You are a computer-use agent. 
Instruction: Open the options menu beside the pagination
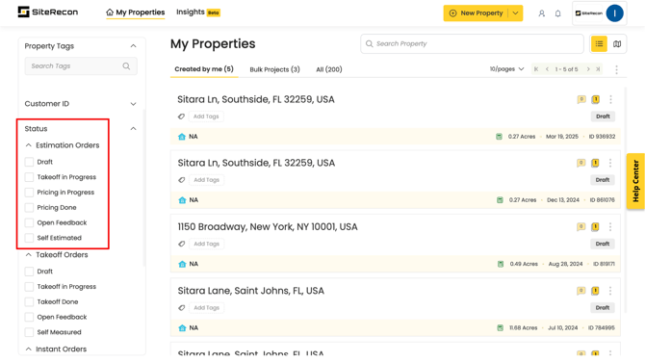click(x=616, y=69)
